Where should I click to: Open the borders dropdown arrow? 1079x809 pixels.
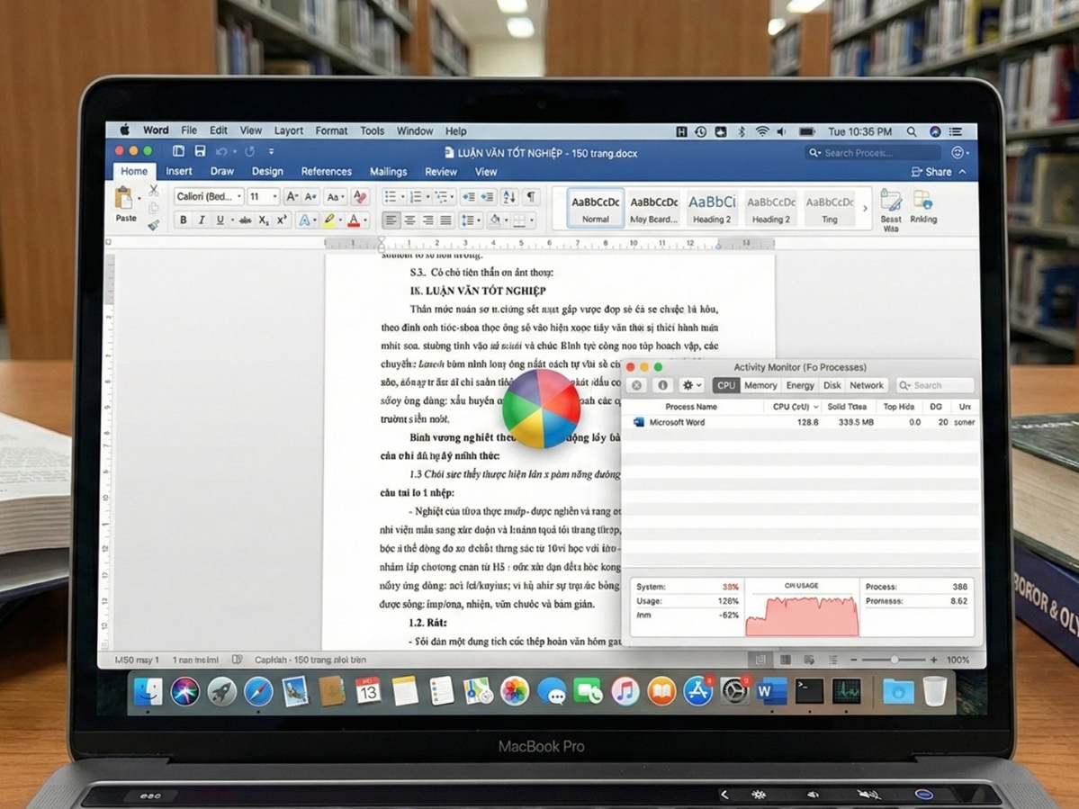[x=531, y=220]
